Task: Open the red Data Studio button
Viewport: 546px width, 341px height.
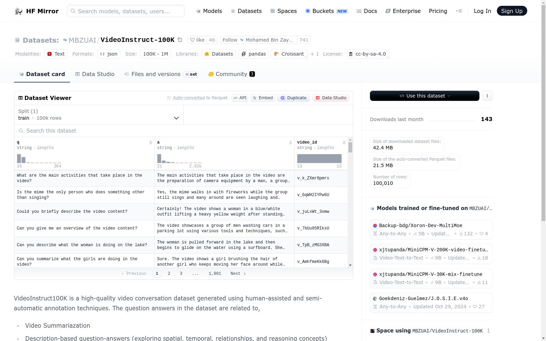Action: point(331,98)
